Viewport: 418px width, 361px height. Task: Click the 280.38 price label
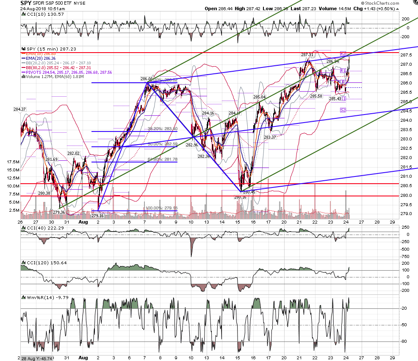click(x=44, y=193)
